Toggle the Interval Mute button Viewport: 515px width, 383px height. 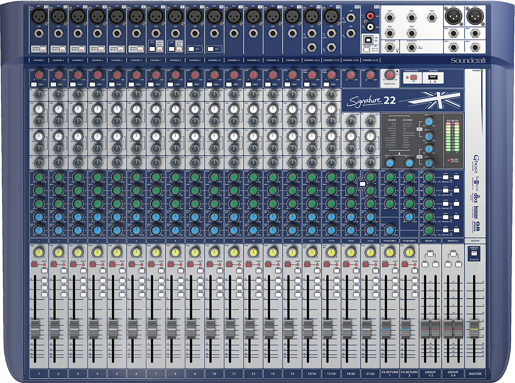point(473,254)
